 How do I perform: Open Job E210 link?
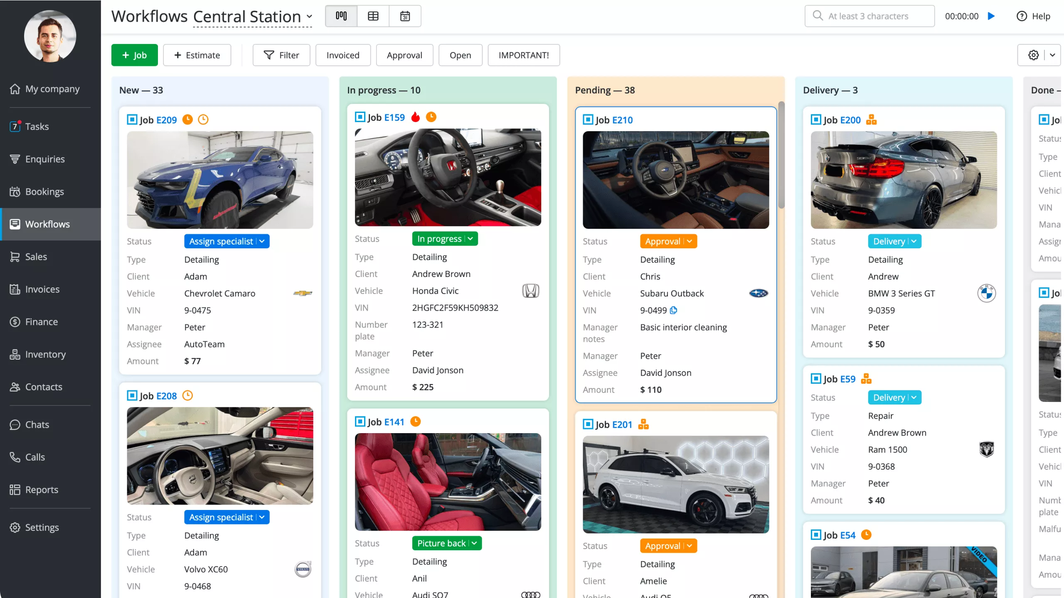[x=622, y=120]
